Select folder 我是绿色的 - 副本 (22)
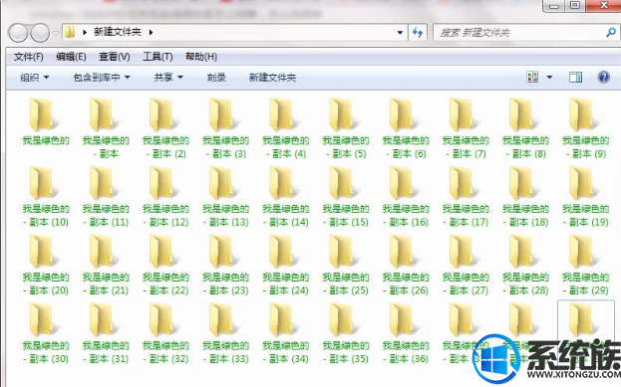621x387 pixels. pyautogui.click(x=165, y=265)
